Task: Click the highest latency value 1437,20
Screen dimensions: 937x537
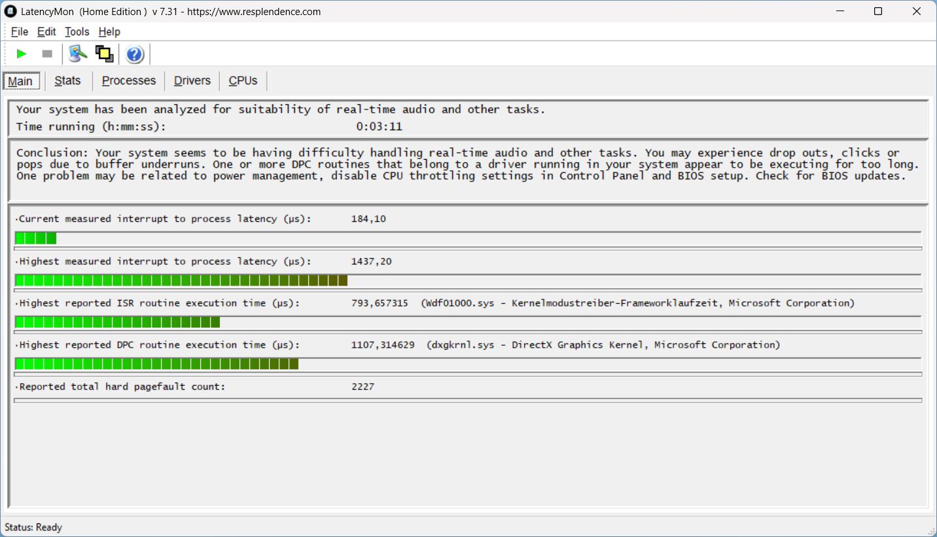Action: pos(372,261)
